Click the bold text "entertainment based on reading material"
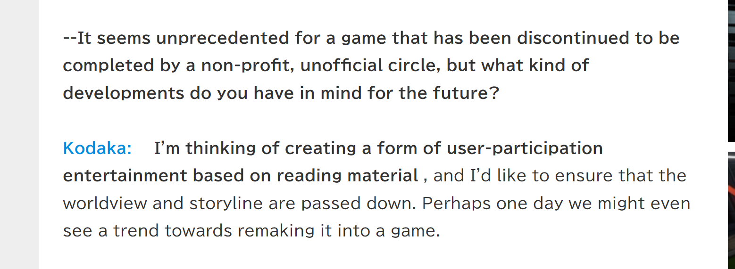Viewport: 735px width, 269px height. (241, 176)
